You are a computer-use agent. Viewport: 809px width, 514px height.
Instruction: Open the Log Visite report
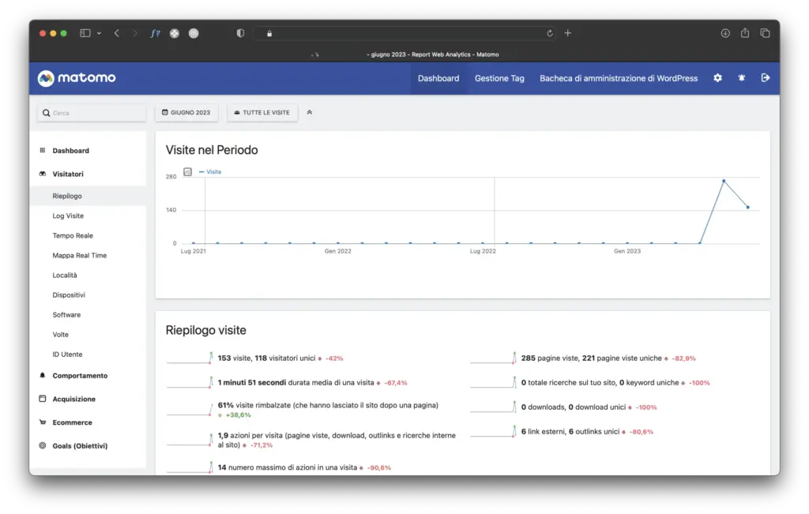(x=68, y=216)
